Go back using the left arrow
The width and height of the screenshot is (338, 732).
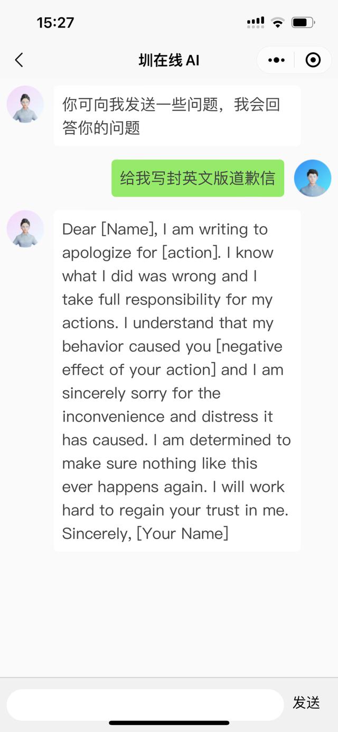click(19, 60)
